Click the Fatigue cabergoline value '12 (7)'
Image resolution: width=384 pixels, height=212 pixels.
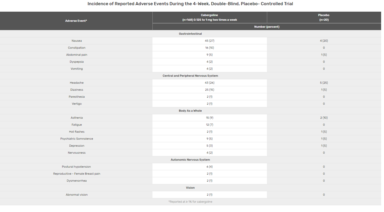tap(210, 125)
